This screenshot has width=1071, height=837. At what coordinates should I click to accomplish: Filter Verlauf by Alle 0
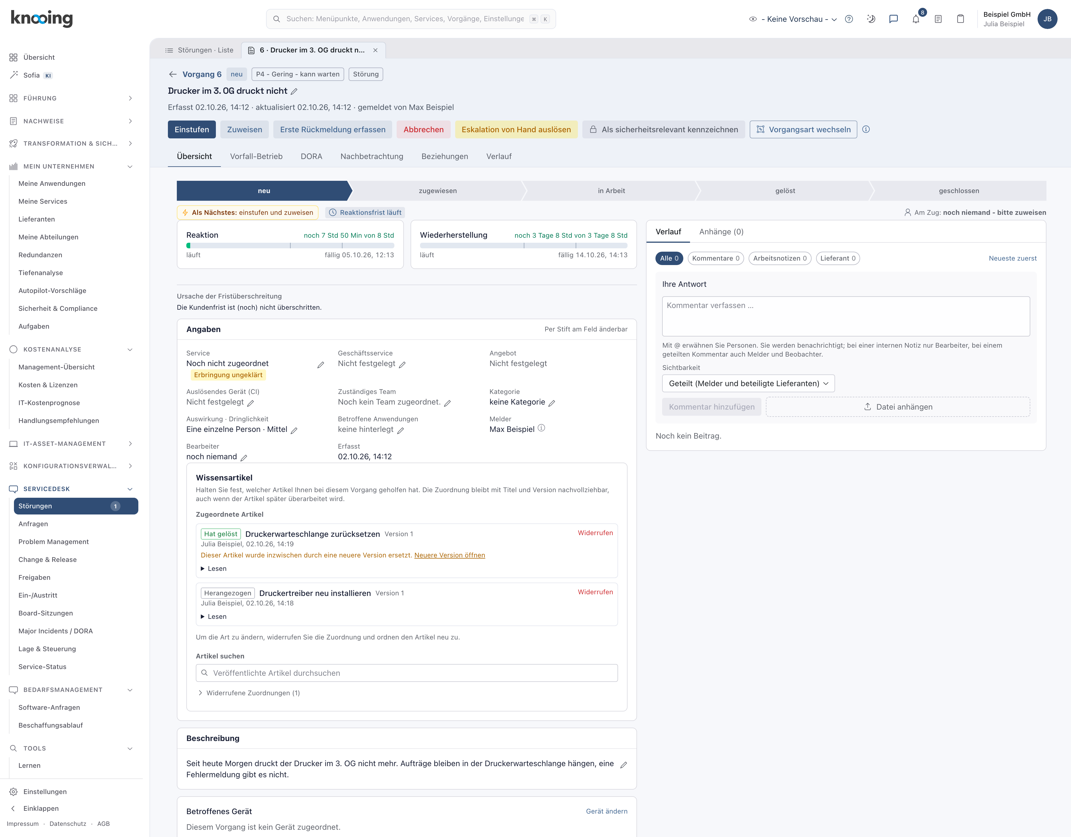tap(669, 258)
